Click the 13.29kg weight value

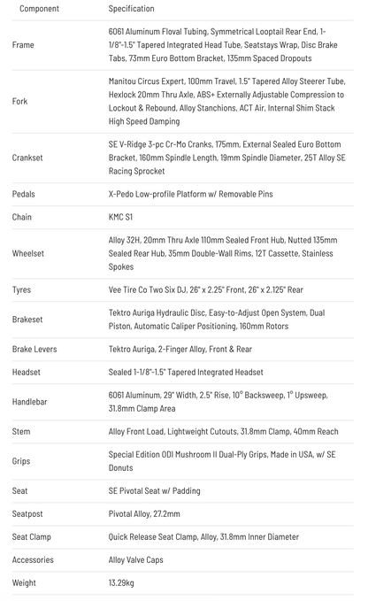coord(121,583)
